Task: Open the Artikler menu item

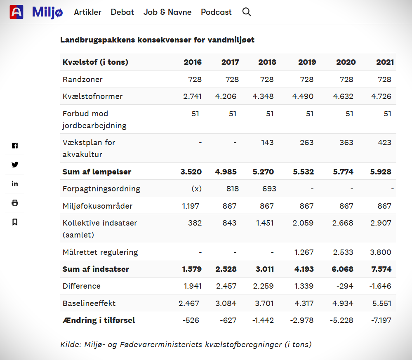Action: pos(87,12)
